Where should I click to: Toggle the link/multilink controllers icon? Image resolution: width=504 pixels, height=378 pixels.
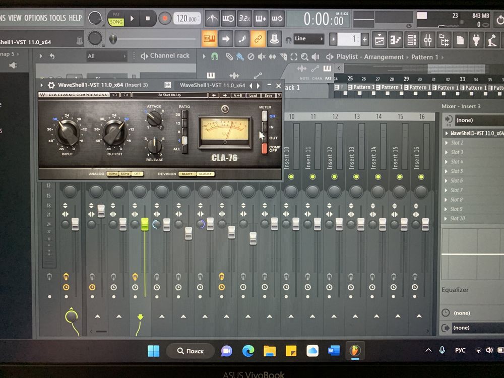(258, 39)
